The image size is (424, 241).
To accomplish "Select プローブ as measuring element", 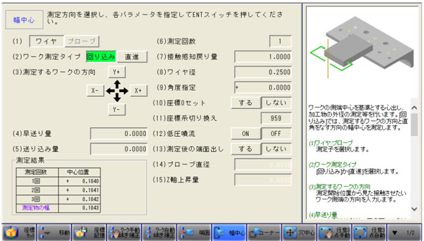I will pyautogui.click(x=81, y=41).
